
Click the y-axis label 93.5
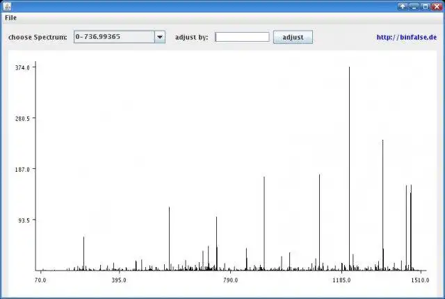click(24, 220)
